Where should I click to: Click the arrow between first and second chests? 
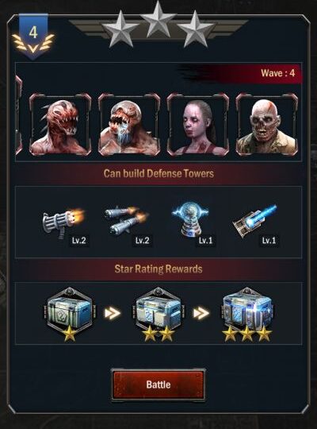(x=113, y=313)
